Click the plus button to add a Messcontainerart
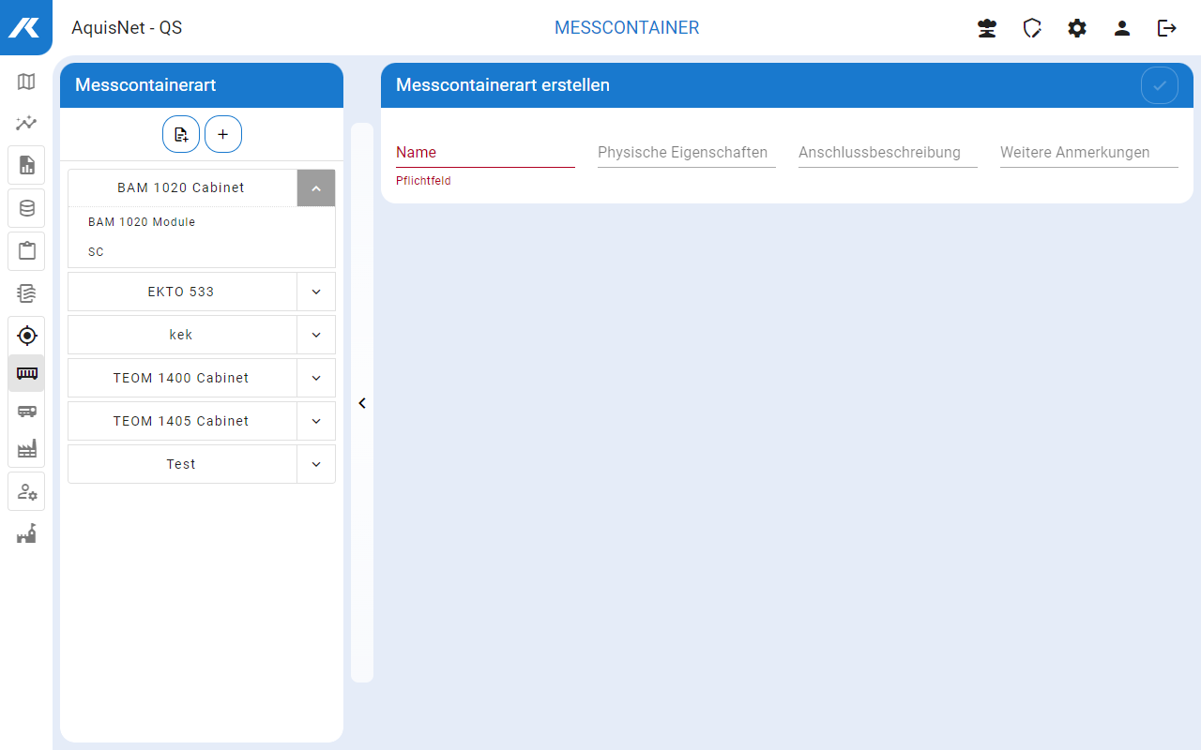This screenshot has height=750, width=1201. point(223,134)
